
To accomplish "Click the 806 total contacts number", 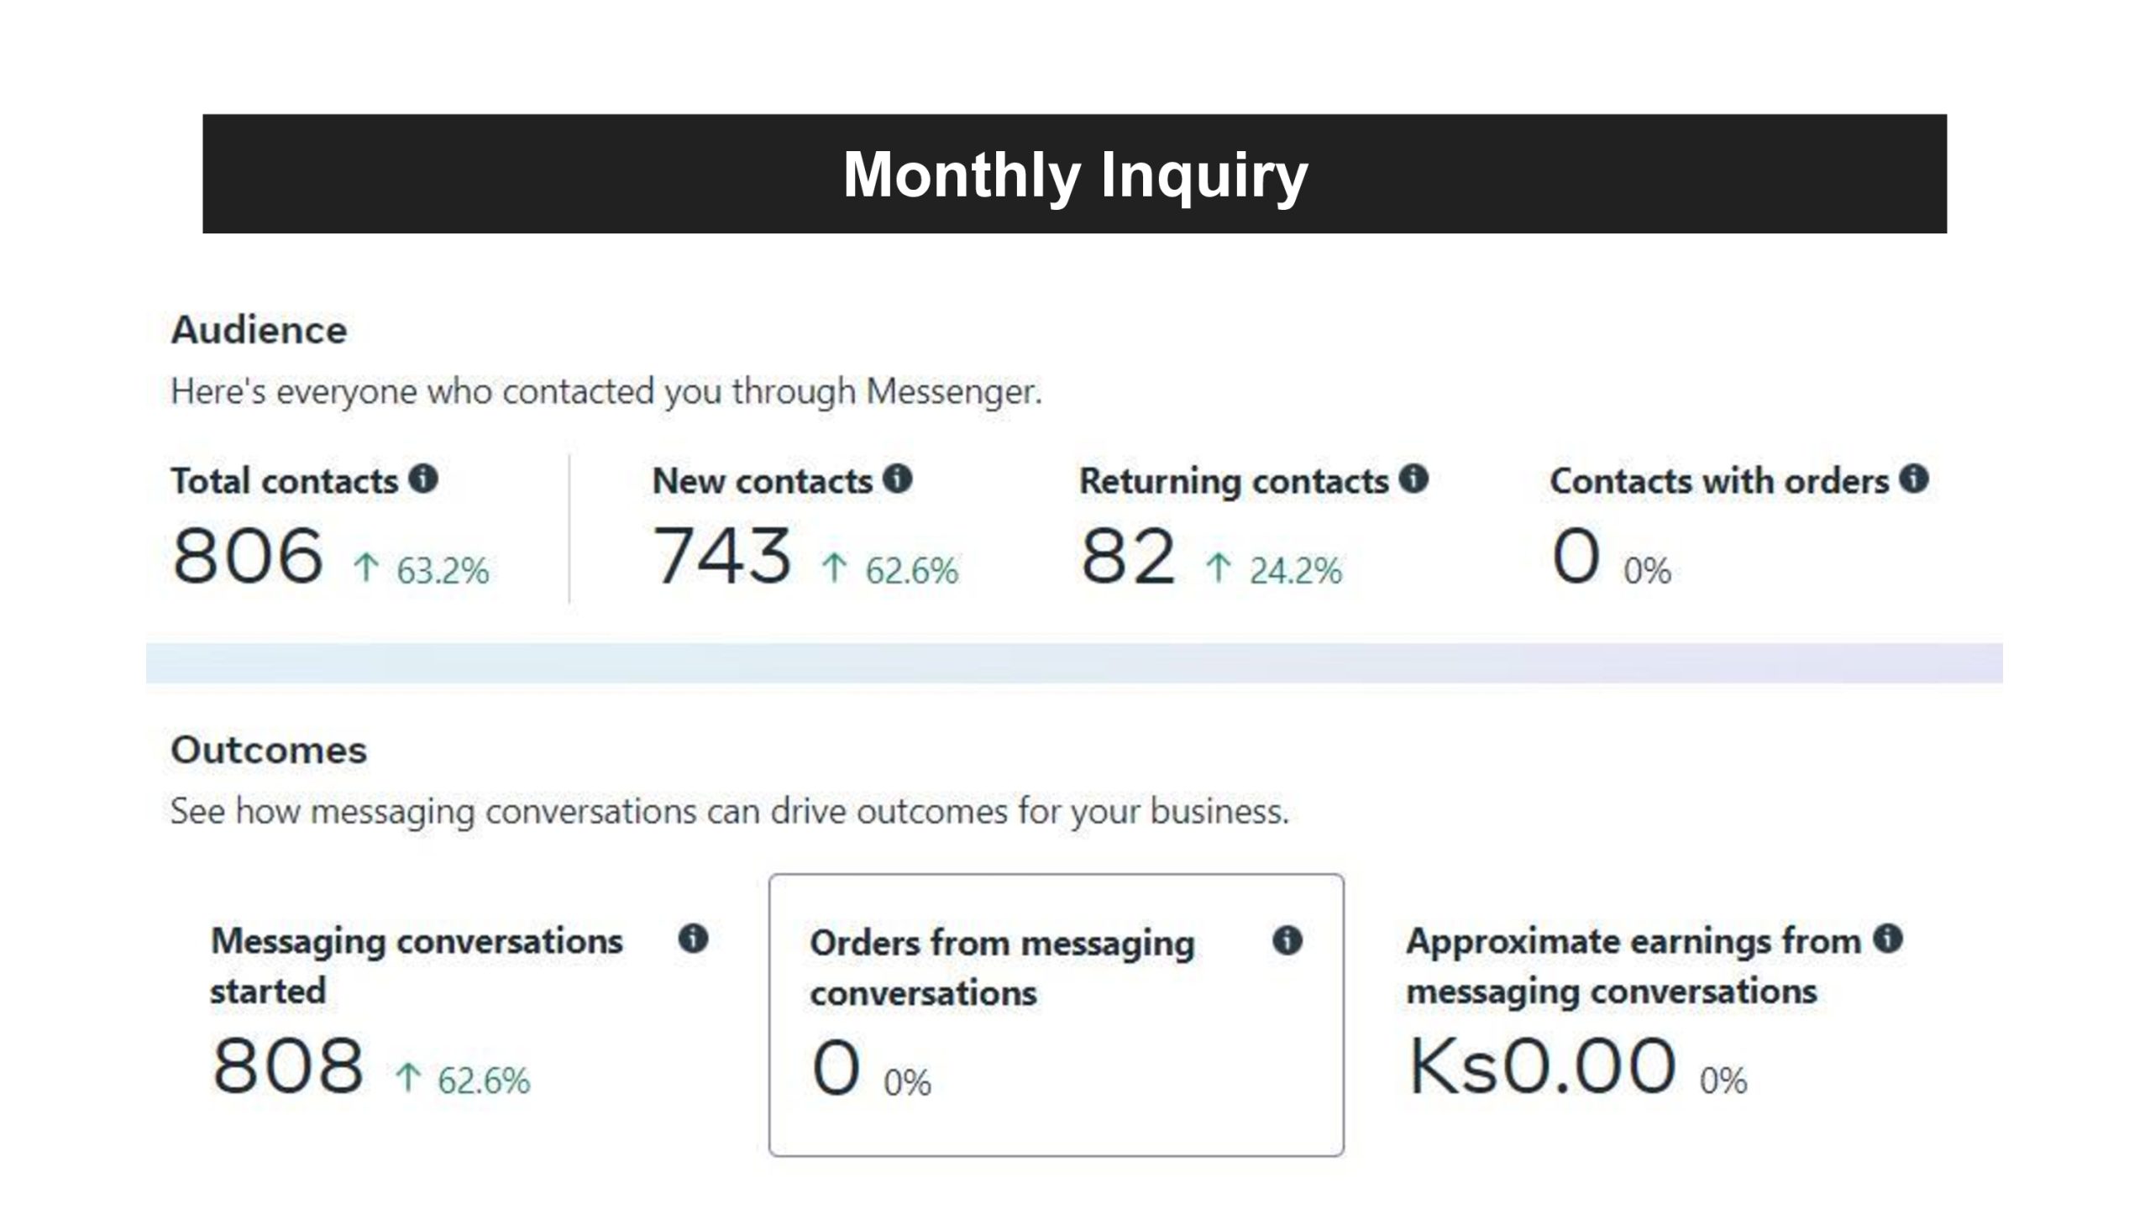I will pyautogui.click(x=248, y=556).
